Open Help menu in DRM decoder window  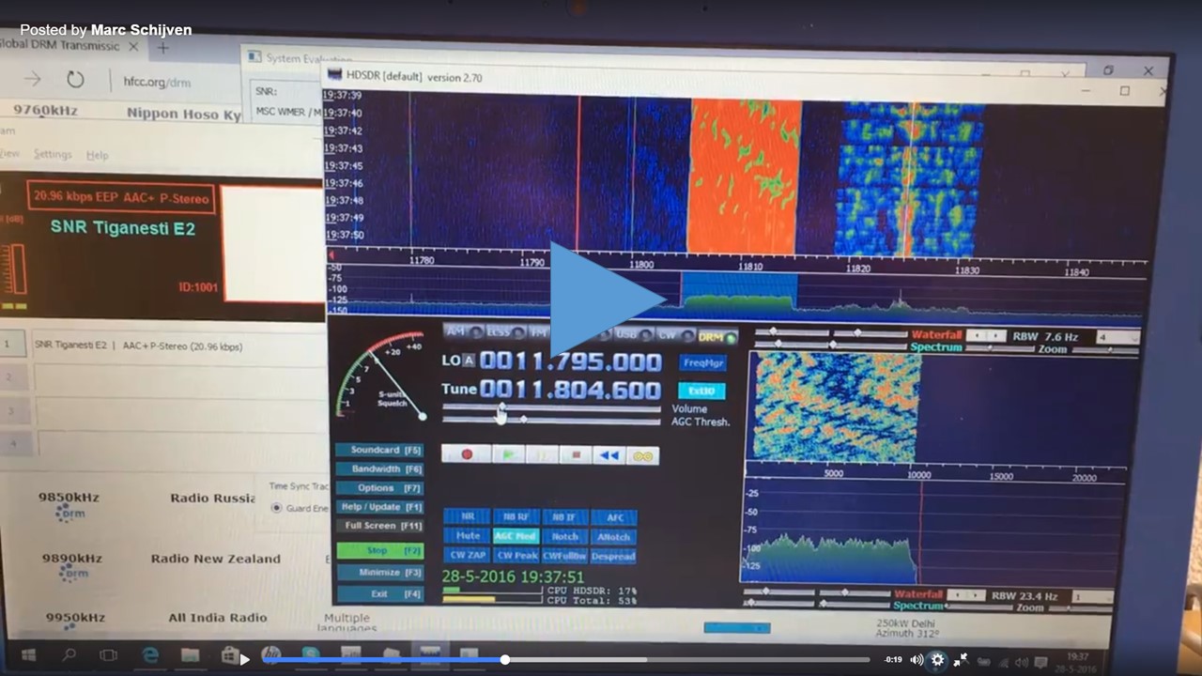(x=97, y=155)
